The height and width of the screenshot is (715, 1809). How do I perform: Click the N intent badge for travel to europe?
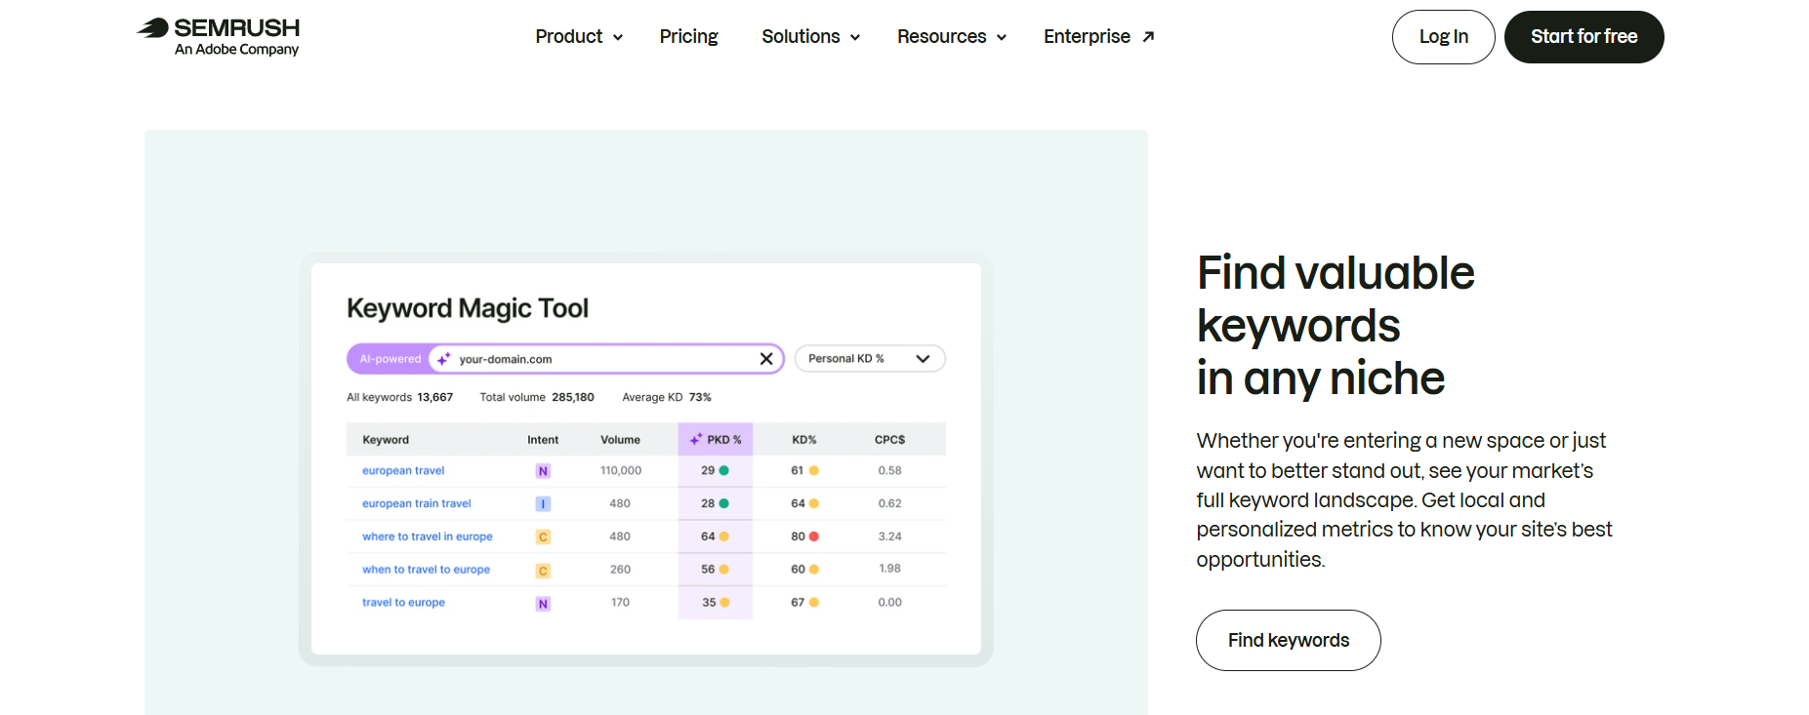click(x=543, y=604)
